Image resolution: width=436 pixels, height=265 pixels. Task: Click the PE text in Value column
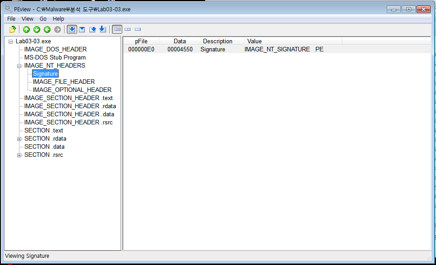click(x=320, y=50)
